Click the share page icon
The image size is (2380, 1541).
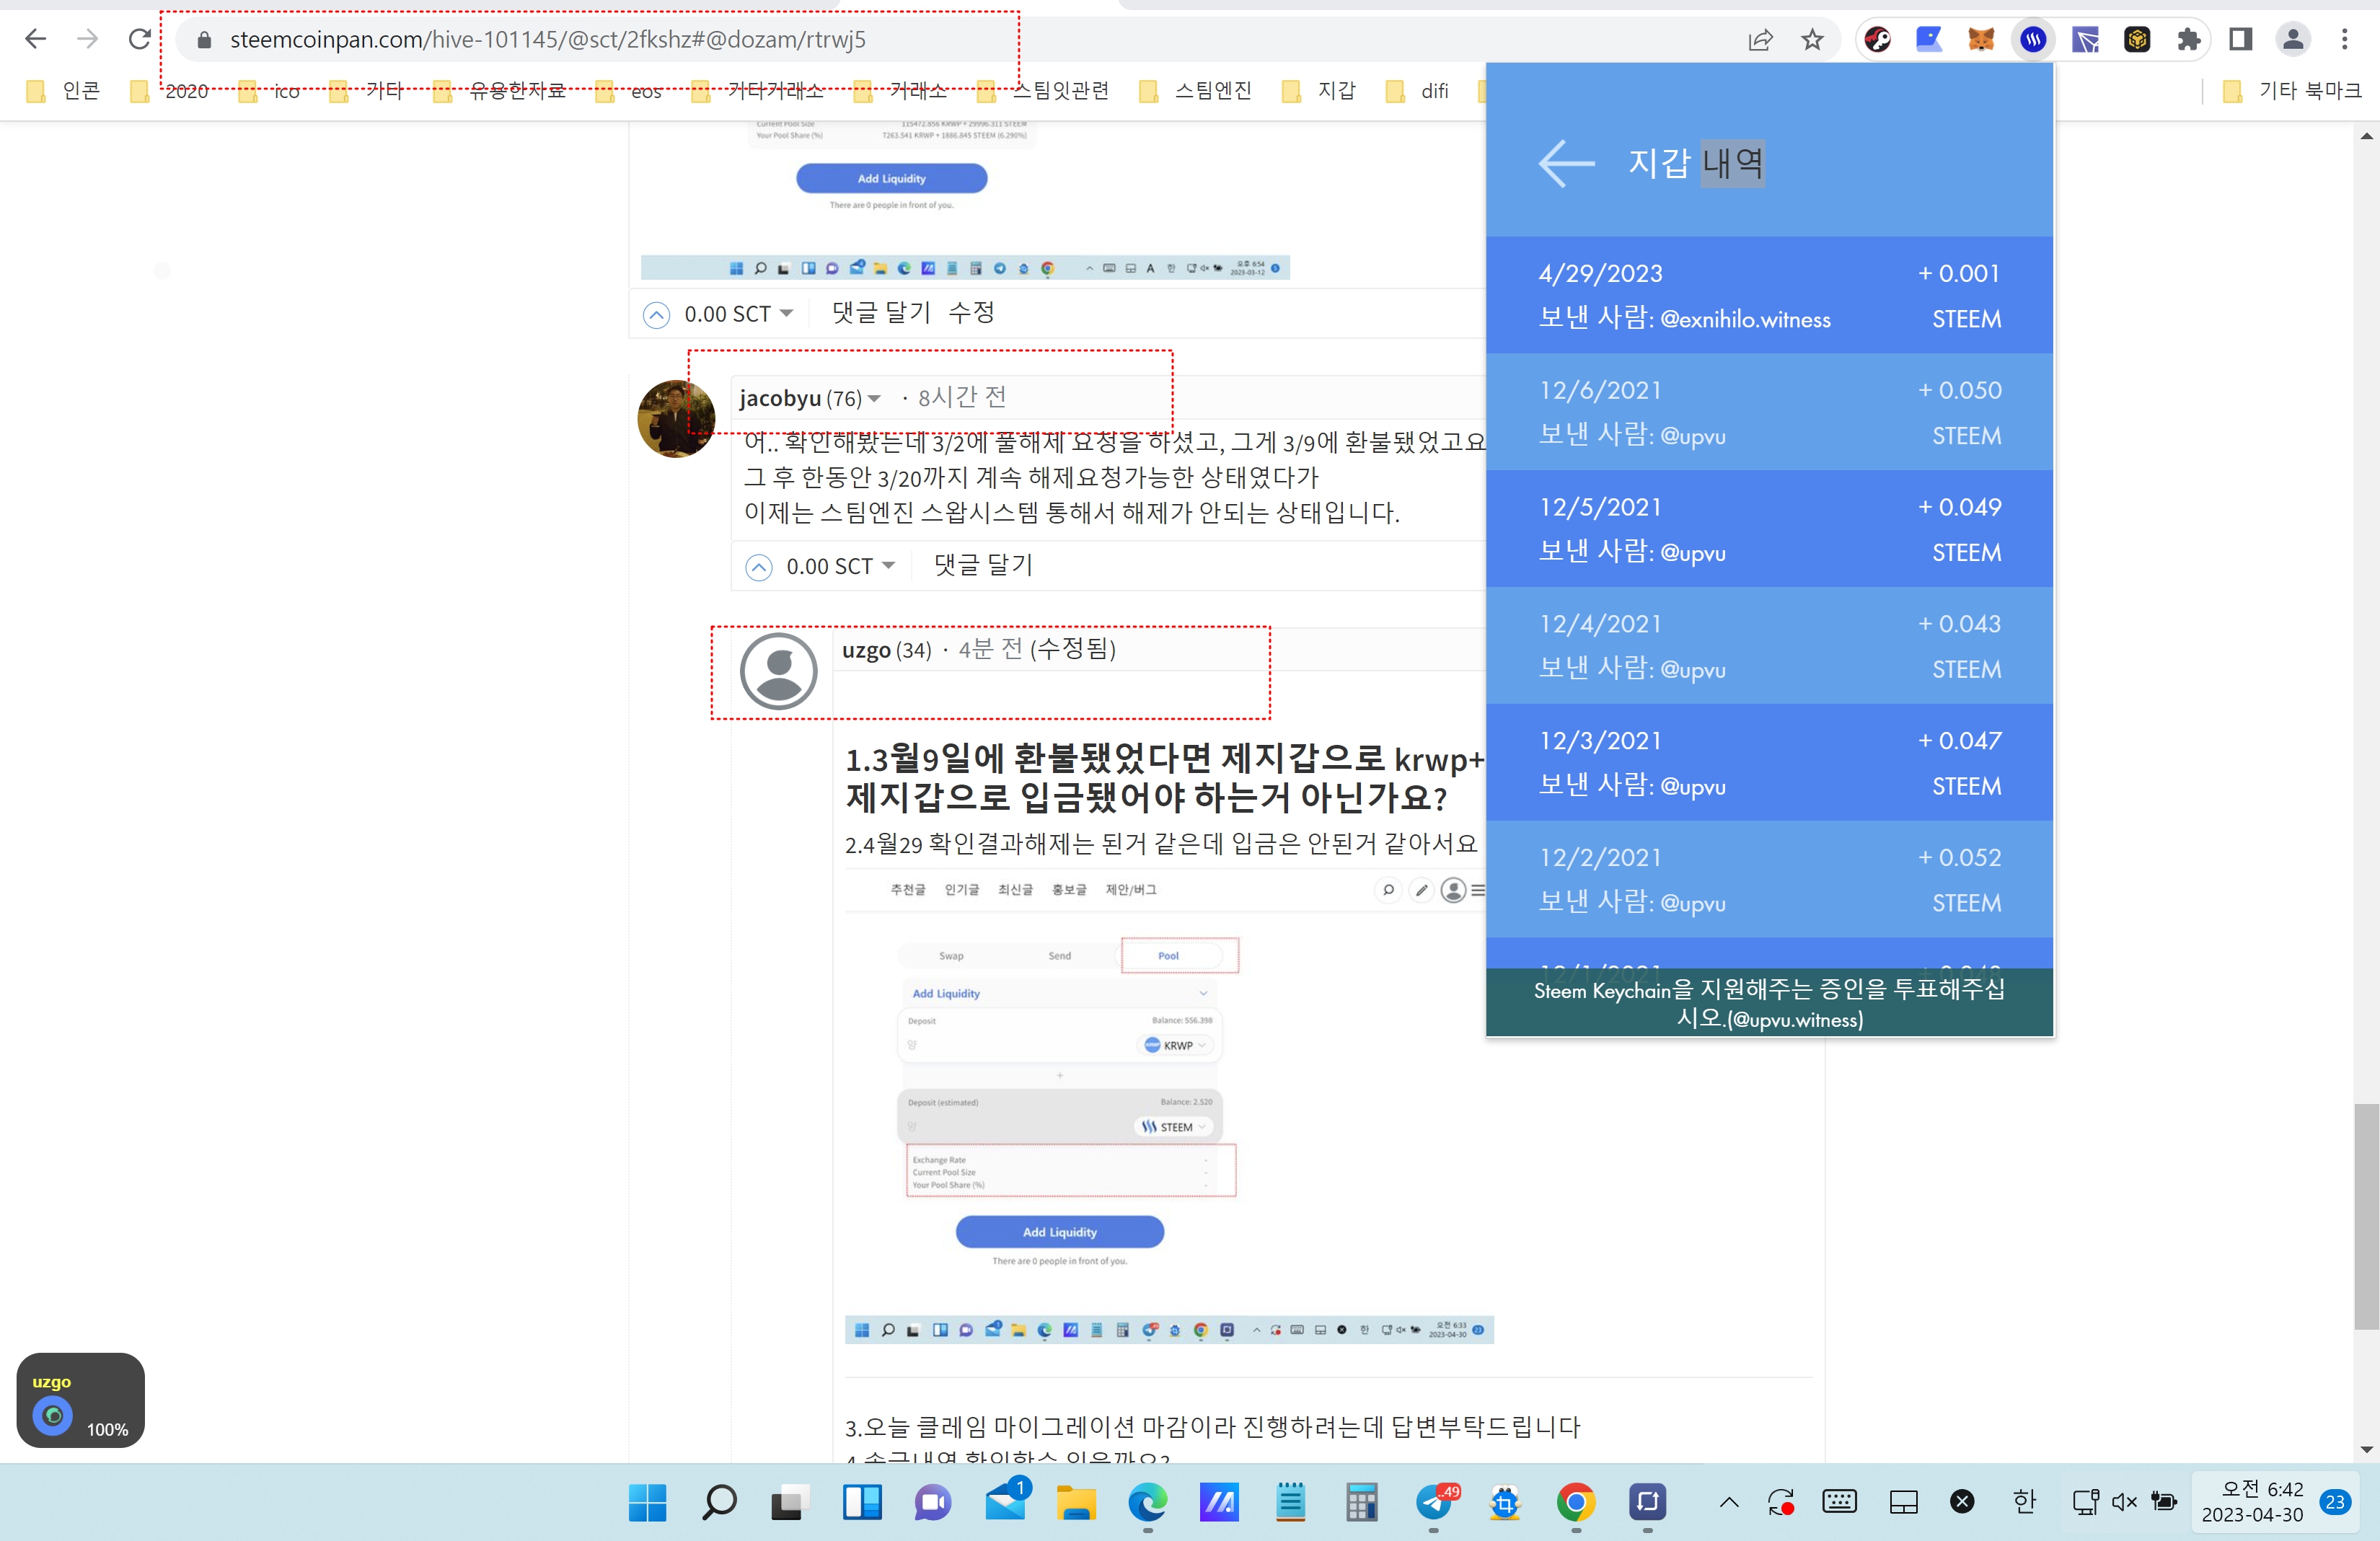[1760, 40]
